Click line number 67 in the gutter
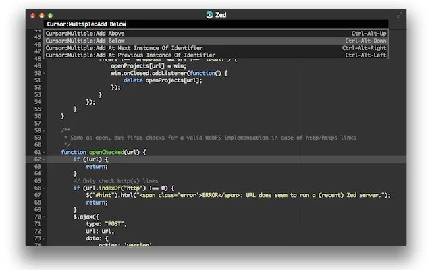This screenshot has width=432, height=270. [36, 195]
